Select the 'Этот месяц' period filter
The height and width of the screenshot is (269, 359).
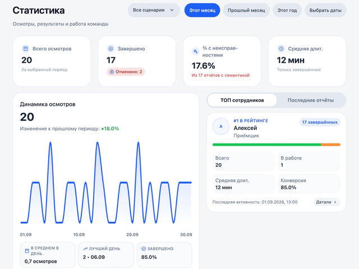202,10
